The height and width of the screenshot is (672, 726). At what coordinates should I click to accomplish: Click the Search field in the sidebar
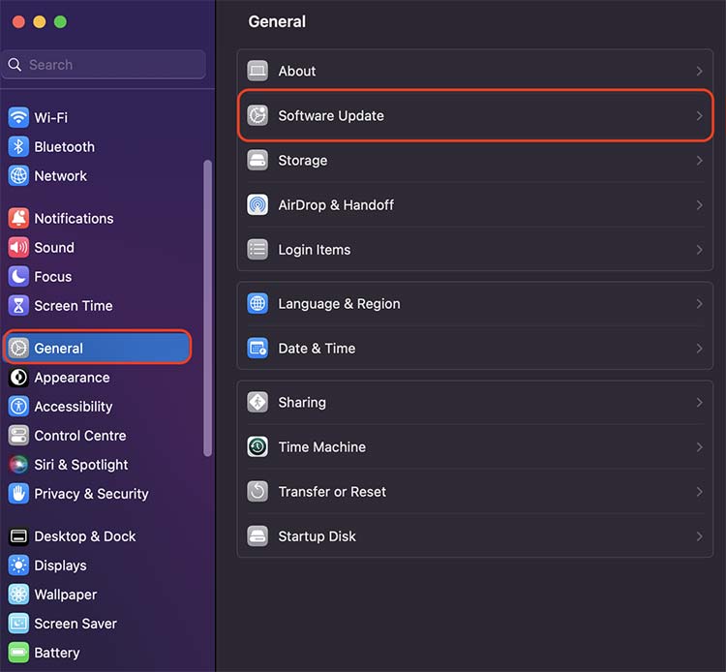tap(105, 64)
